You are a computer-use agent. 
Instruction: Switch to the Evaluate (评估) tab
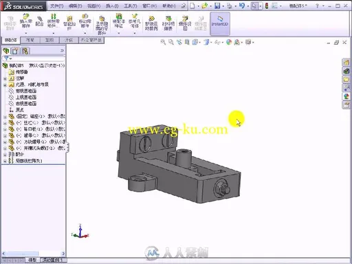click(x=69, y=40)
